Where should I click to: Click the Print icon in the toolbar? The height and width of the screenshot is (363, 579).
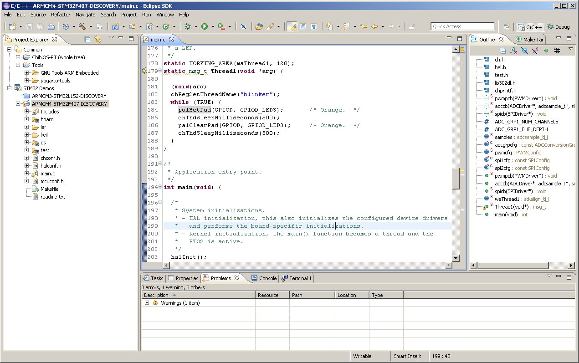(x=51, y=26)
